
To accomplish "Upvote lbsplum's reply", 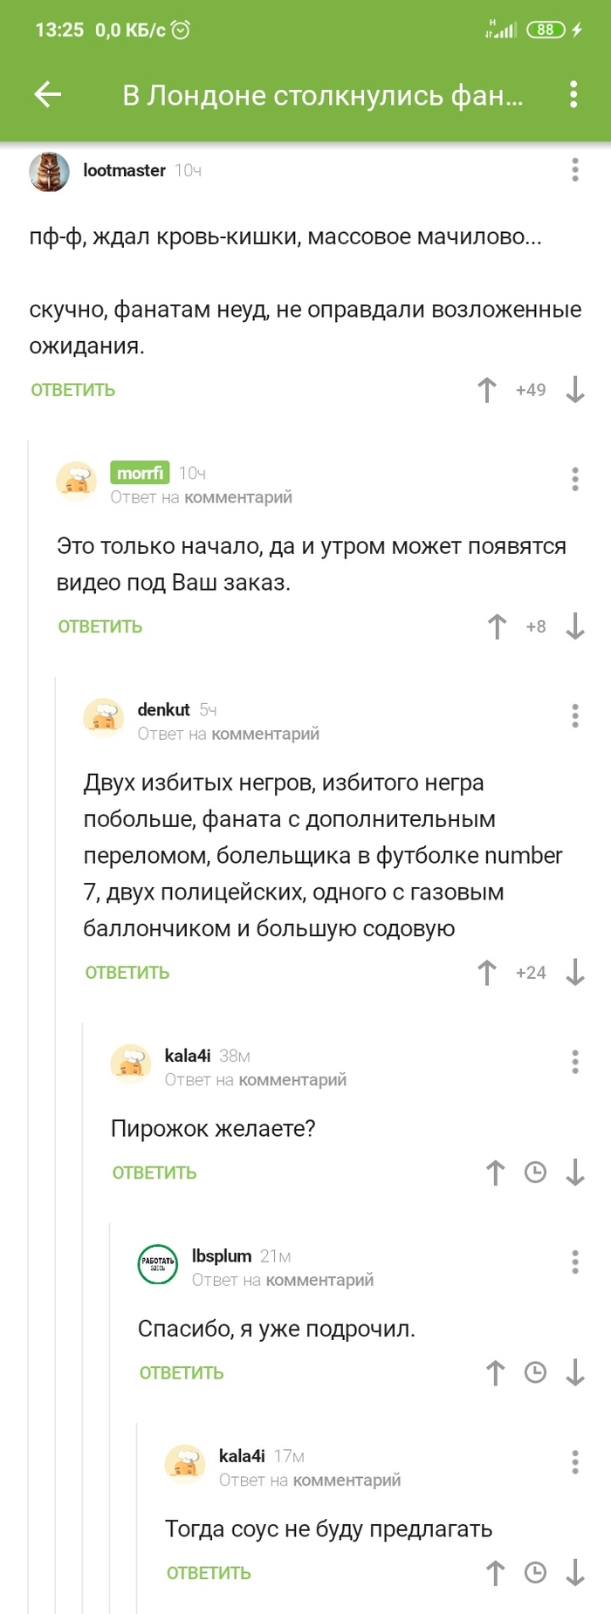I will click(x=495, y=1372).
